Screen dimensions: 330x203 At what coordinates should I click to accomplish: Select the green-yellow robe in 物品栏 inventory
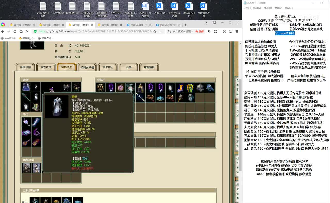(190, 88)
